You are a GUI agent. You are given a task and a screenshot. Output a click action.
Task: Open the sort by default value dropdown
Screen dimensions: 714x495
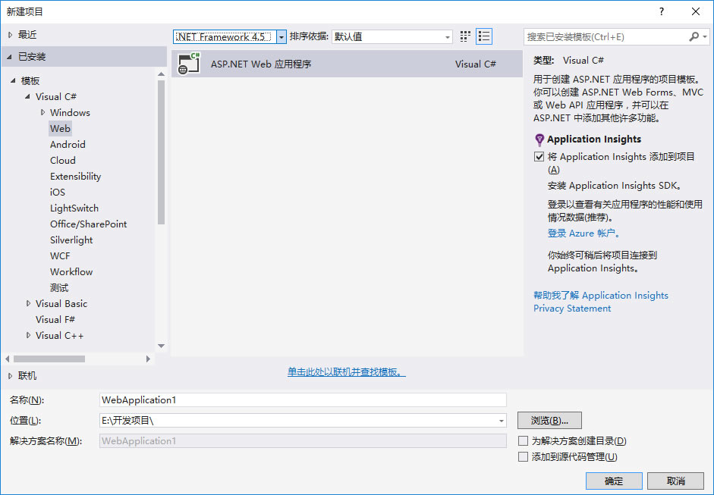[392, 37]
